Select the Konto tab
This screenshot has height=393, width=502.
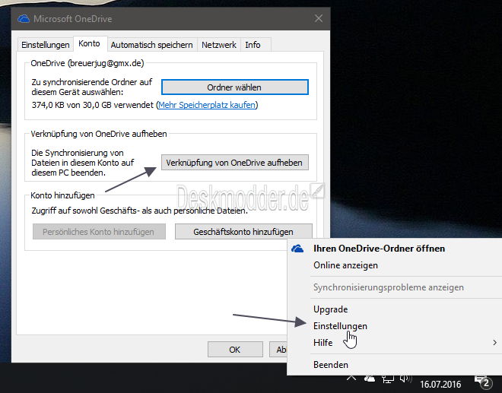tap(89, 43)
